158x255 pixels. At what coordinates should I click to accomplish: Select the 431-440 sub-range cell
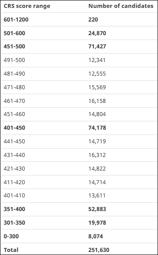14,155
